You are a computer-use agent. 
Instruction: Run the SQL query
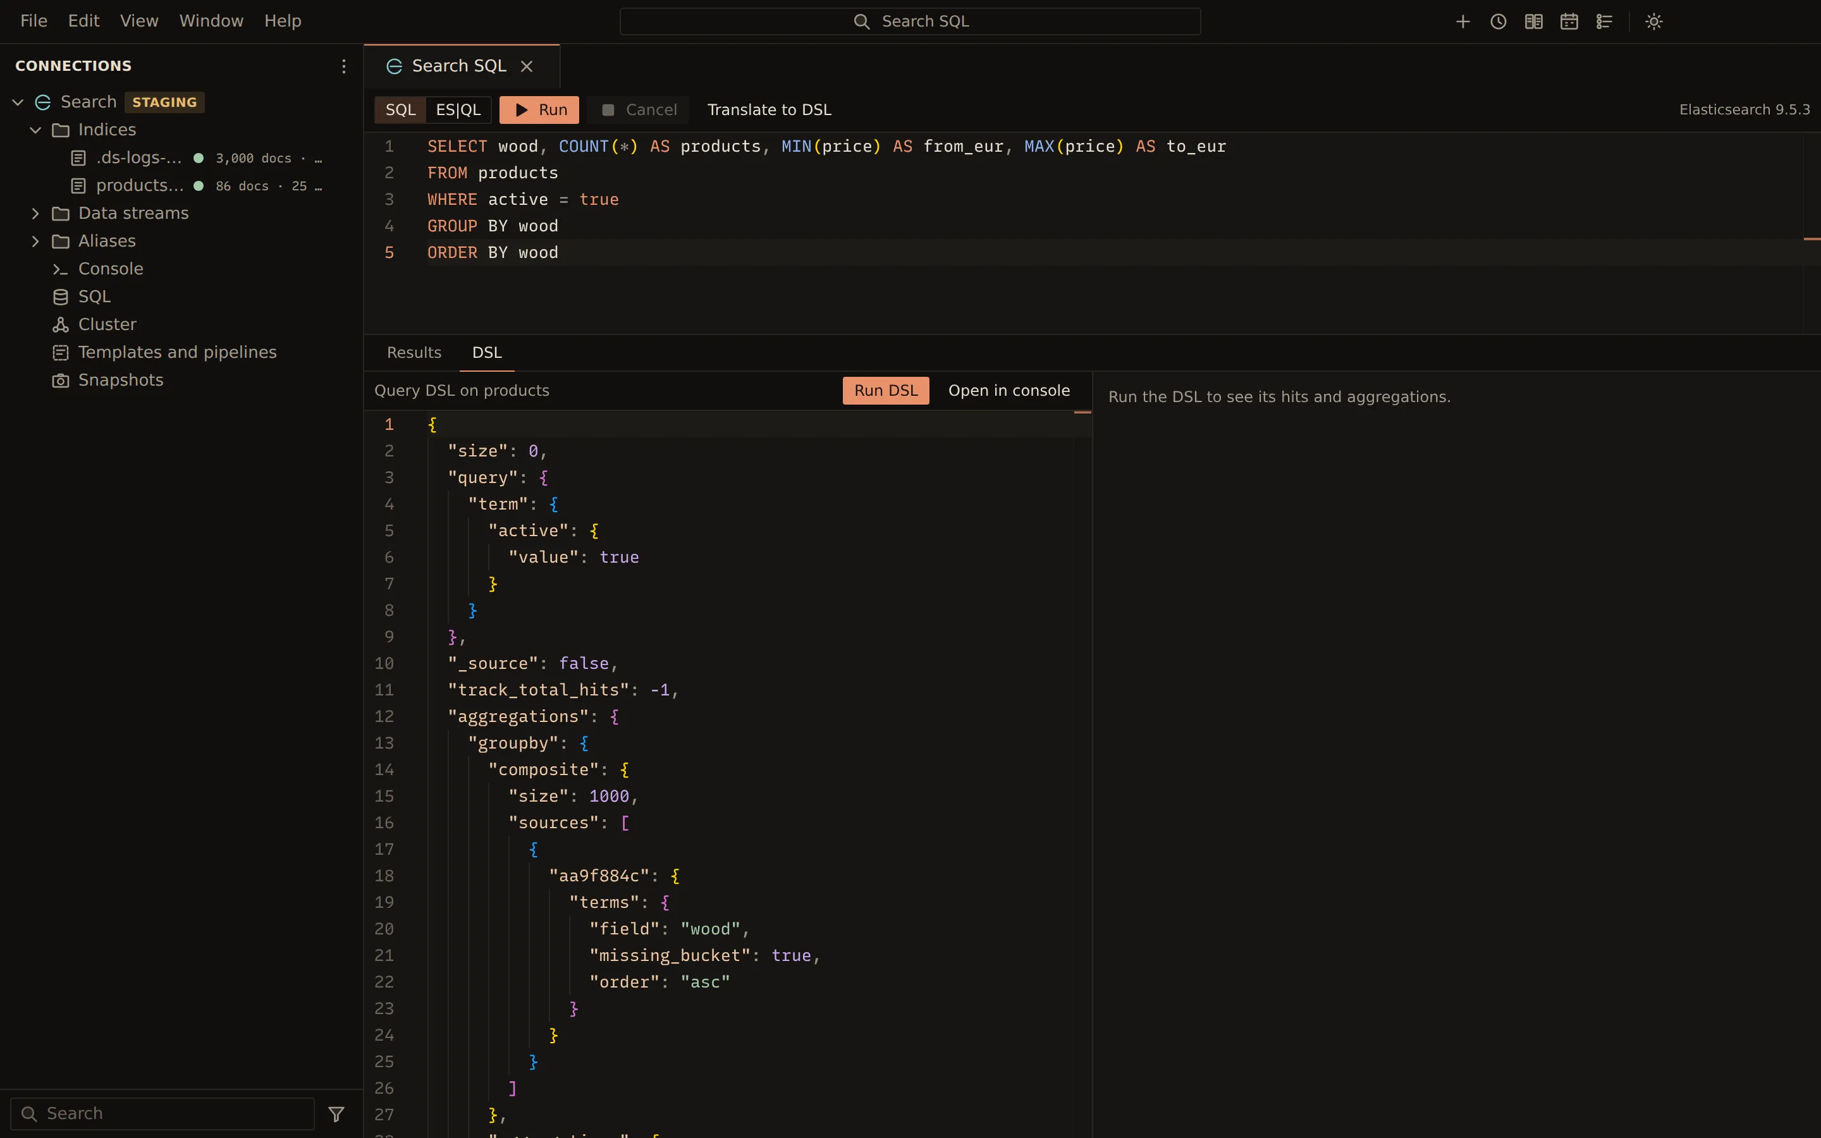(539, 110)
